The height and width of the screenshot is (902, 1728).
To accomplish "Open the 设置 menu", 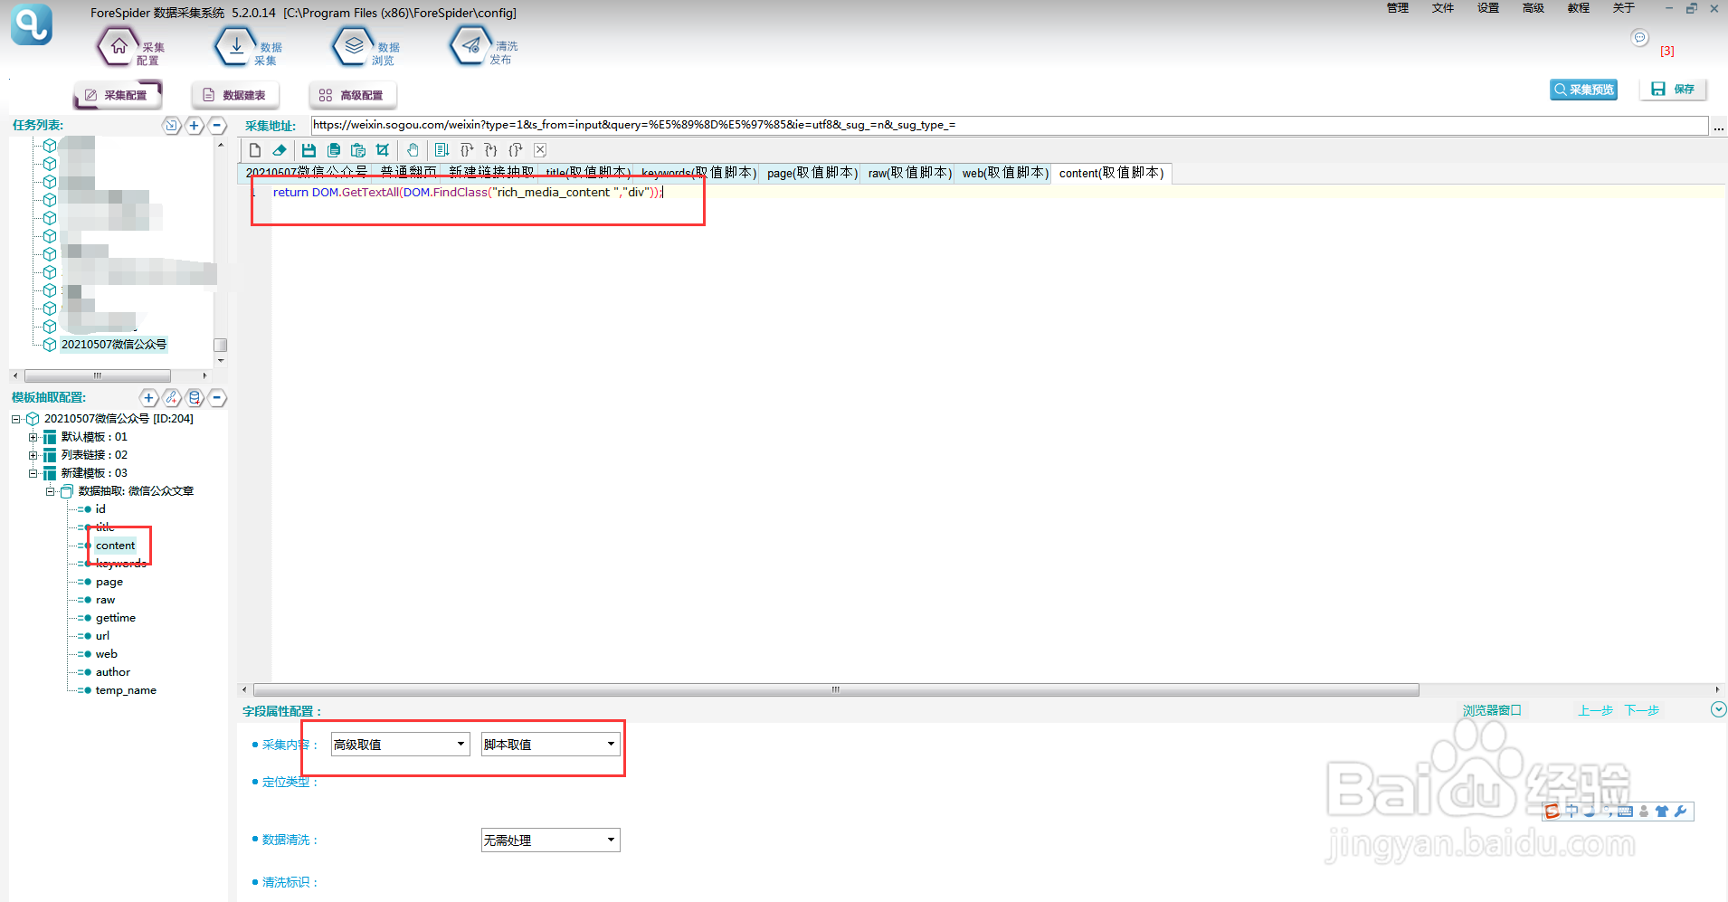I will [x=1488, y=8].
